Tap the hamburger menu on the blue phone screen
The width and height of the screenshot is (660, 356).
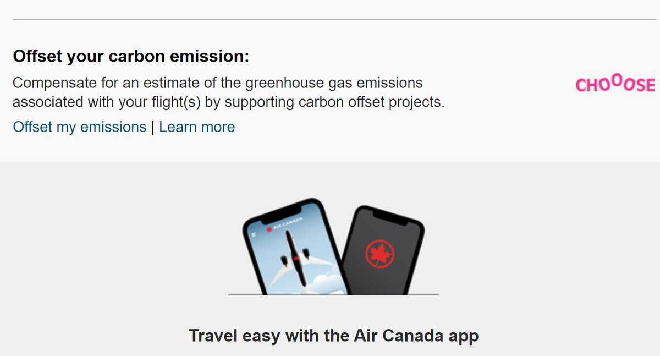(254, 234)
